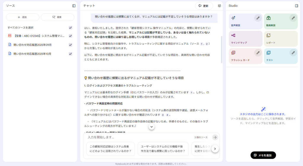Open citation 4 in password reset bullet
This screenshot has width=303, height=166.
[167, 115]
